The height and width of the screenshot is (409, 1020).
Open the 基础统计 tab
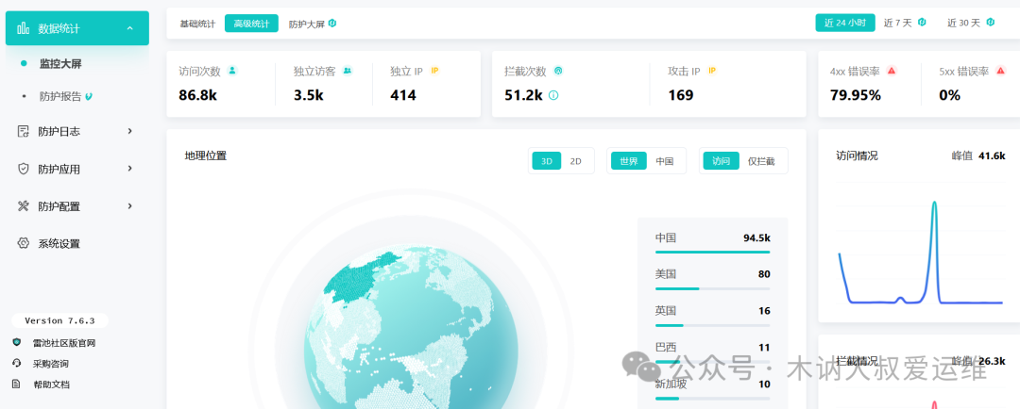(x=197, y=24)
